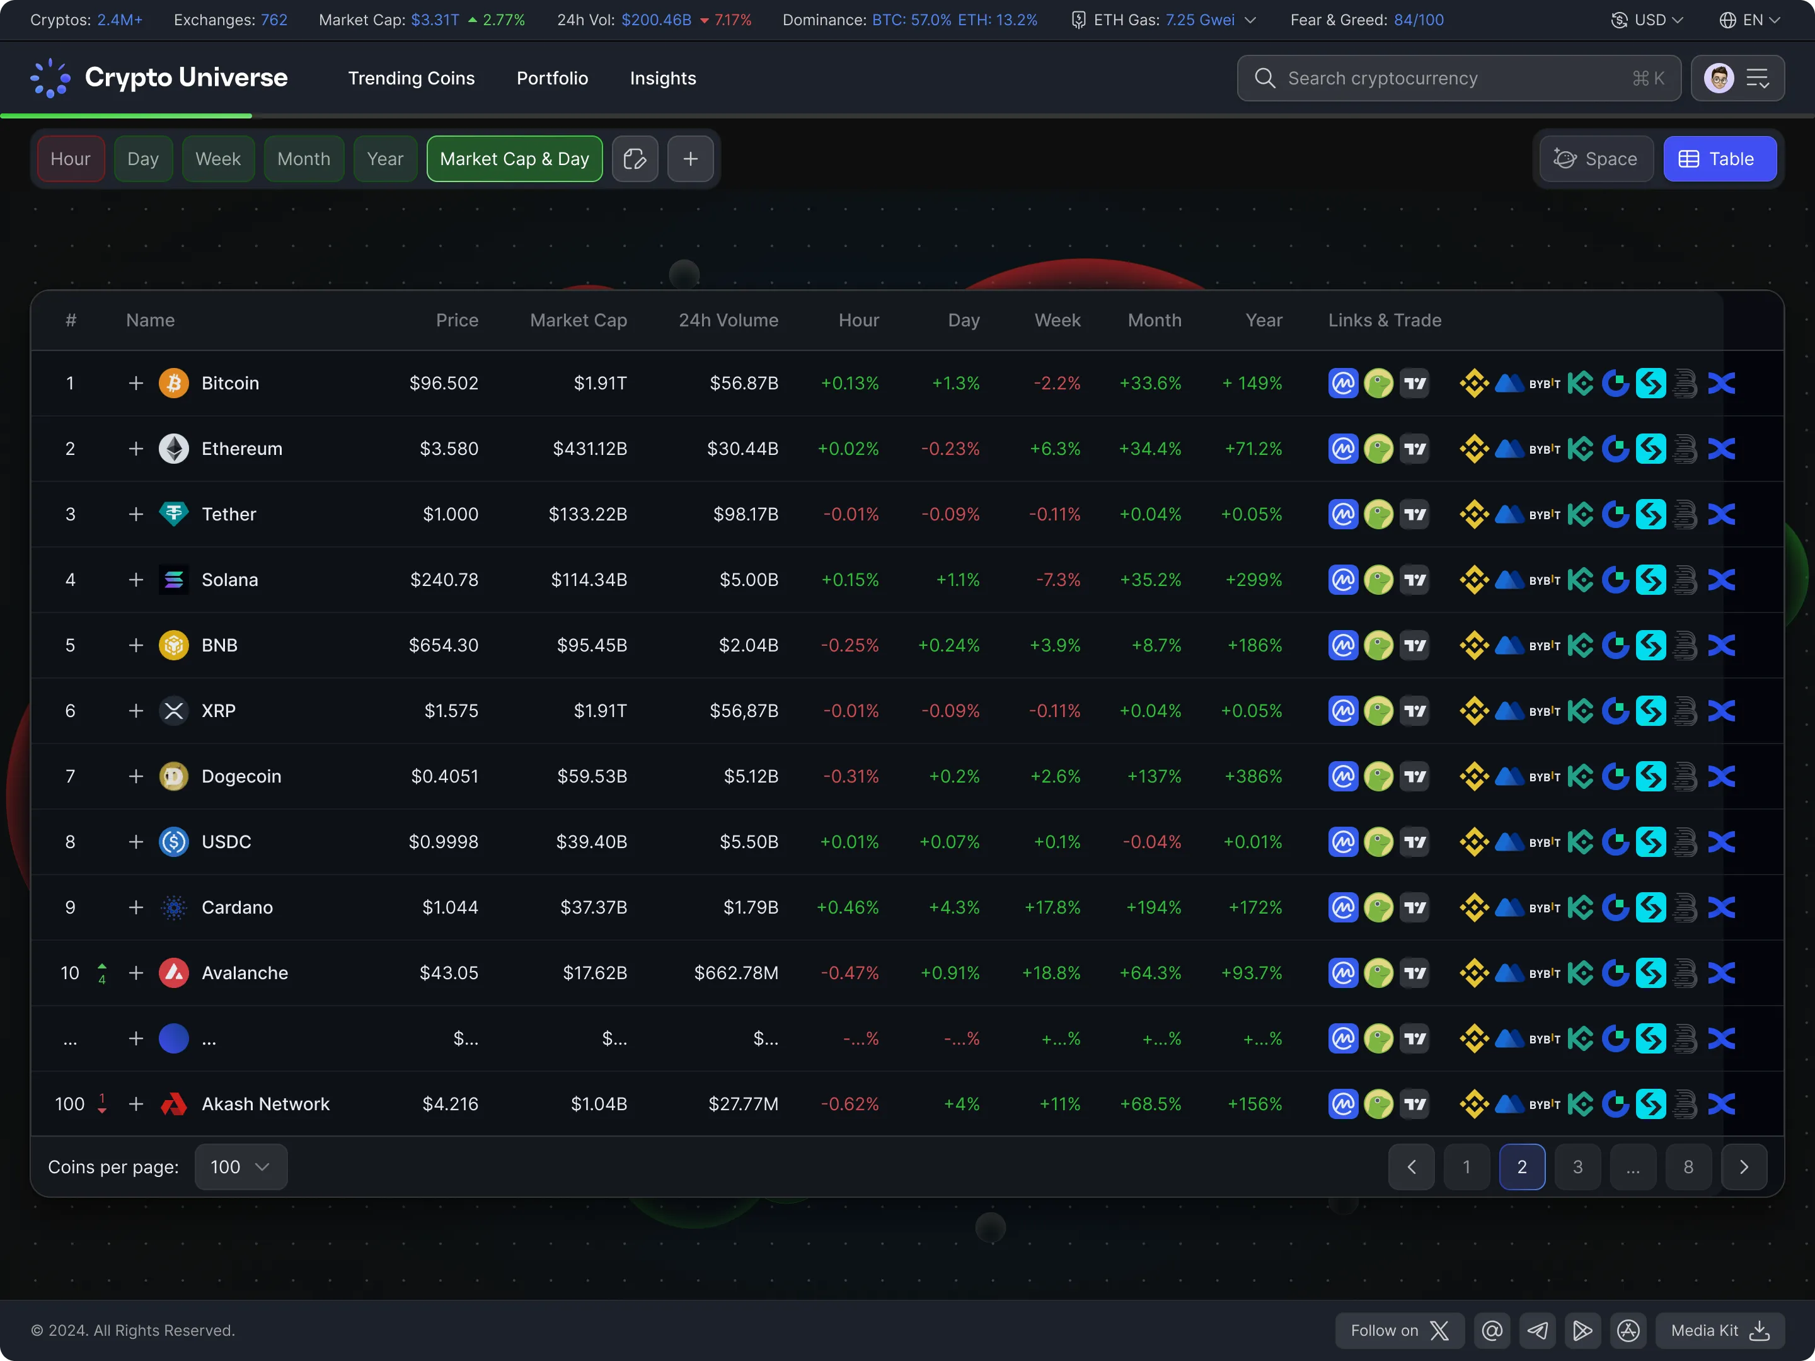This screenshot has width=1815, height=1361.
Task: Add Tether to watchlist with plus
Action: point(136,514)
